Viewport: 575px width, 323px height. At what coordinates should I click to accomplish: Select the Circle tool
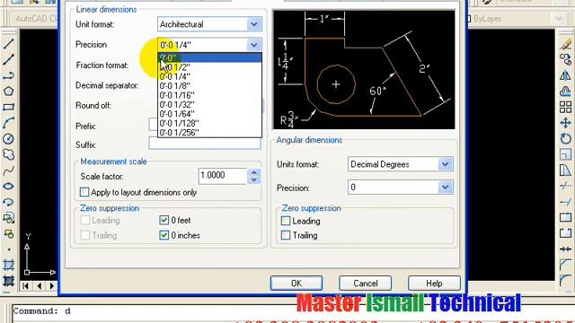(x=8, y=139)
